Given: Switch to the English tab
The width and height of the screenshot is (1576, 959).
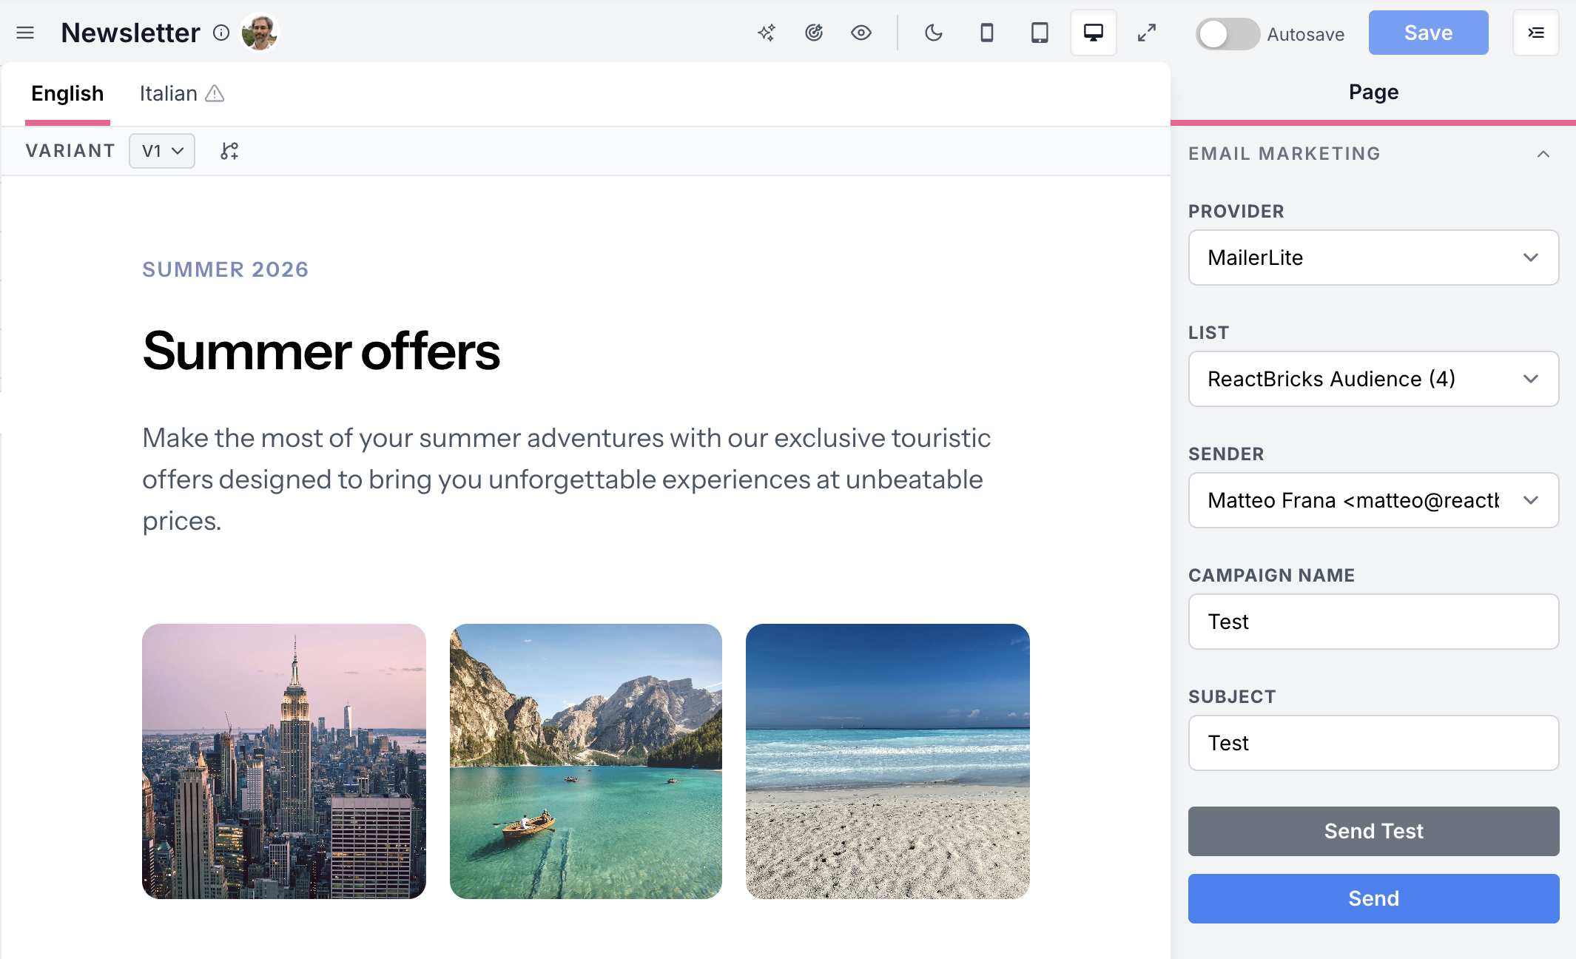Looking at the screenshot, I should point(67,93).
